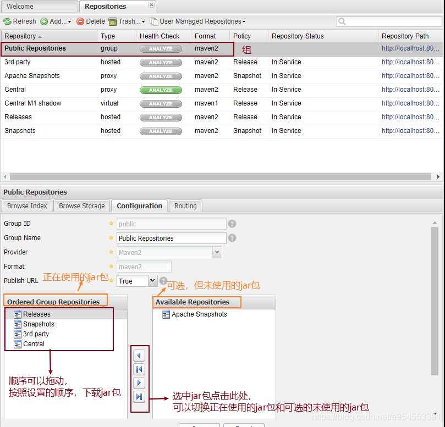Click the Format column header
This screenshot has height=427, width=445.
210,36
